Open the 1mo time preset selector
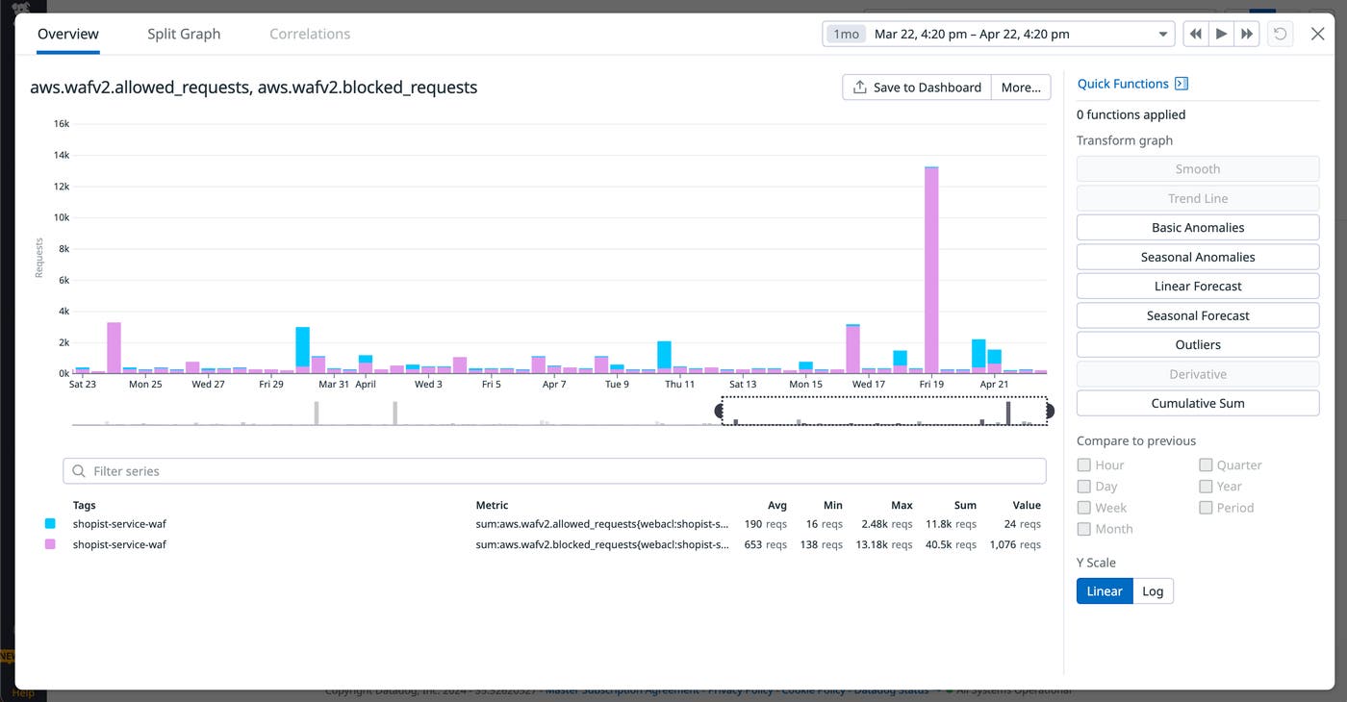 [x=845, y=33]
